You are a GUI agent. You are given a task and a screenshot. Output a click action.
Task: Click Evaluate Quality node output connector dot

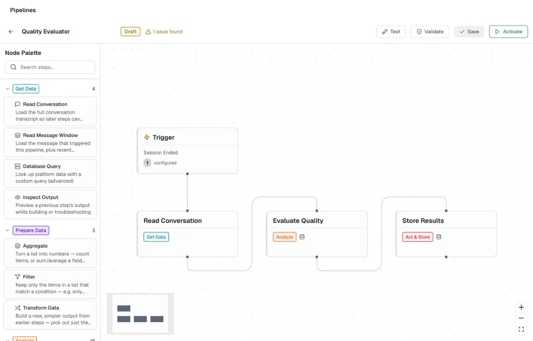point(317,257)
